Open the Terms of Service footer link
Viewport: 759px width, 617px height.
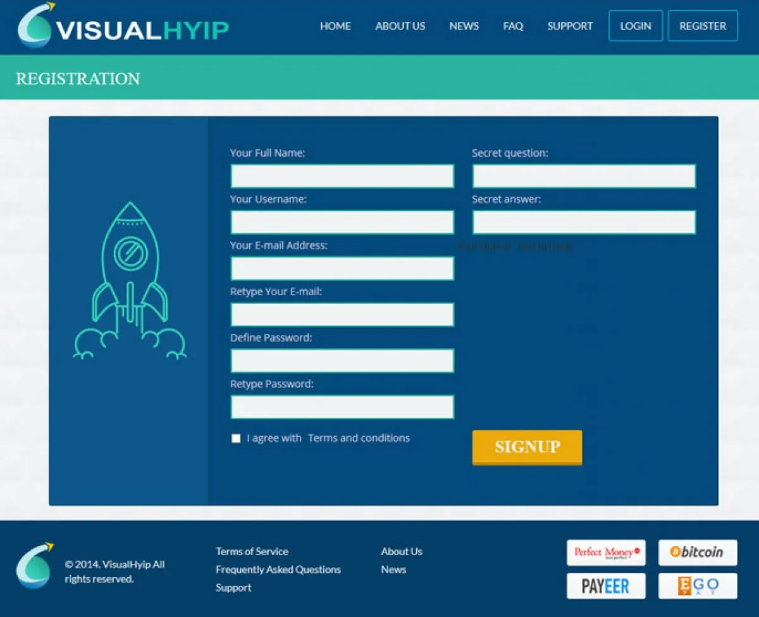click(x=252, y=551)
